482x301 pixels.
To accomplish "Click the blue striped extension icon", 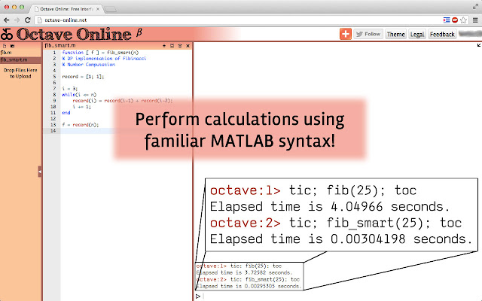I will click(447, 20).
